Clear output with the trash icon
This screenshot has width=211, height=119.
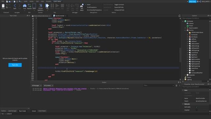click(176, 86)
